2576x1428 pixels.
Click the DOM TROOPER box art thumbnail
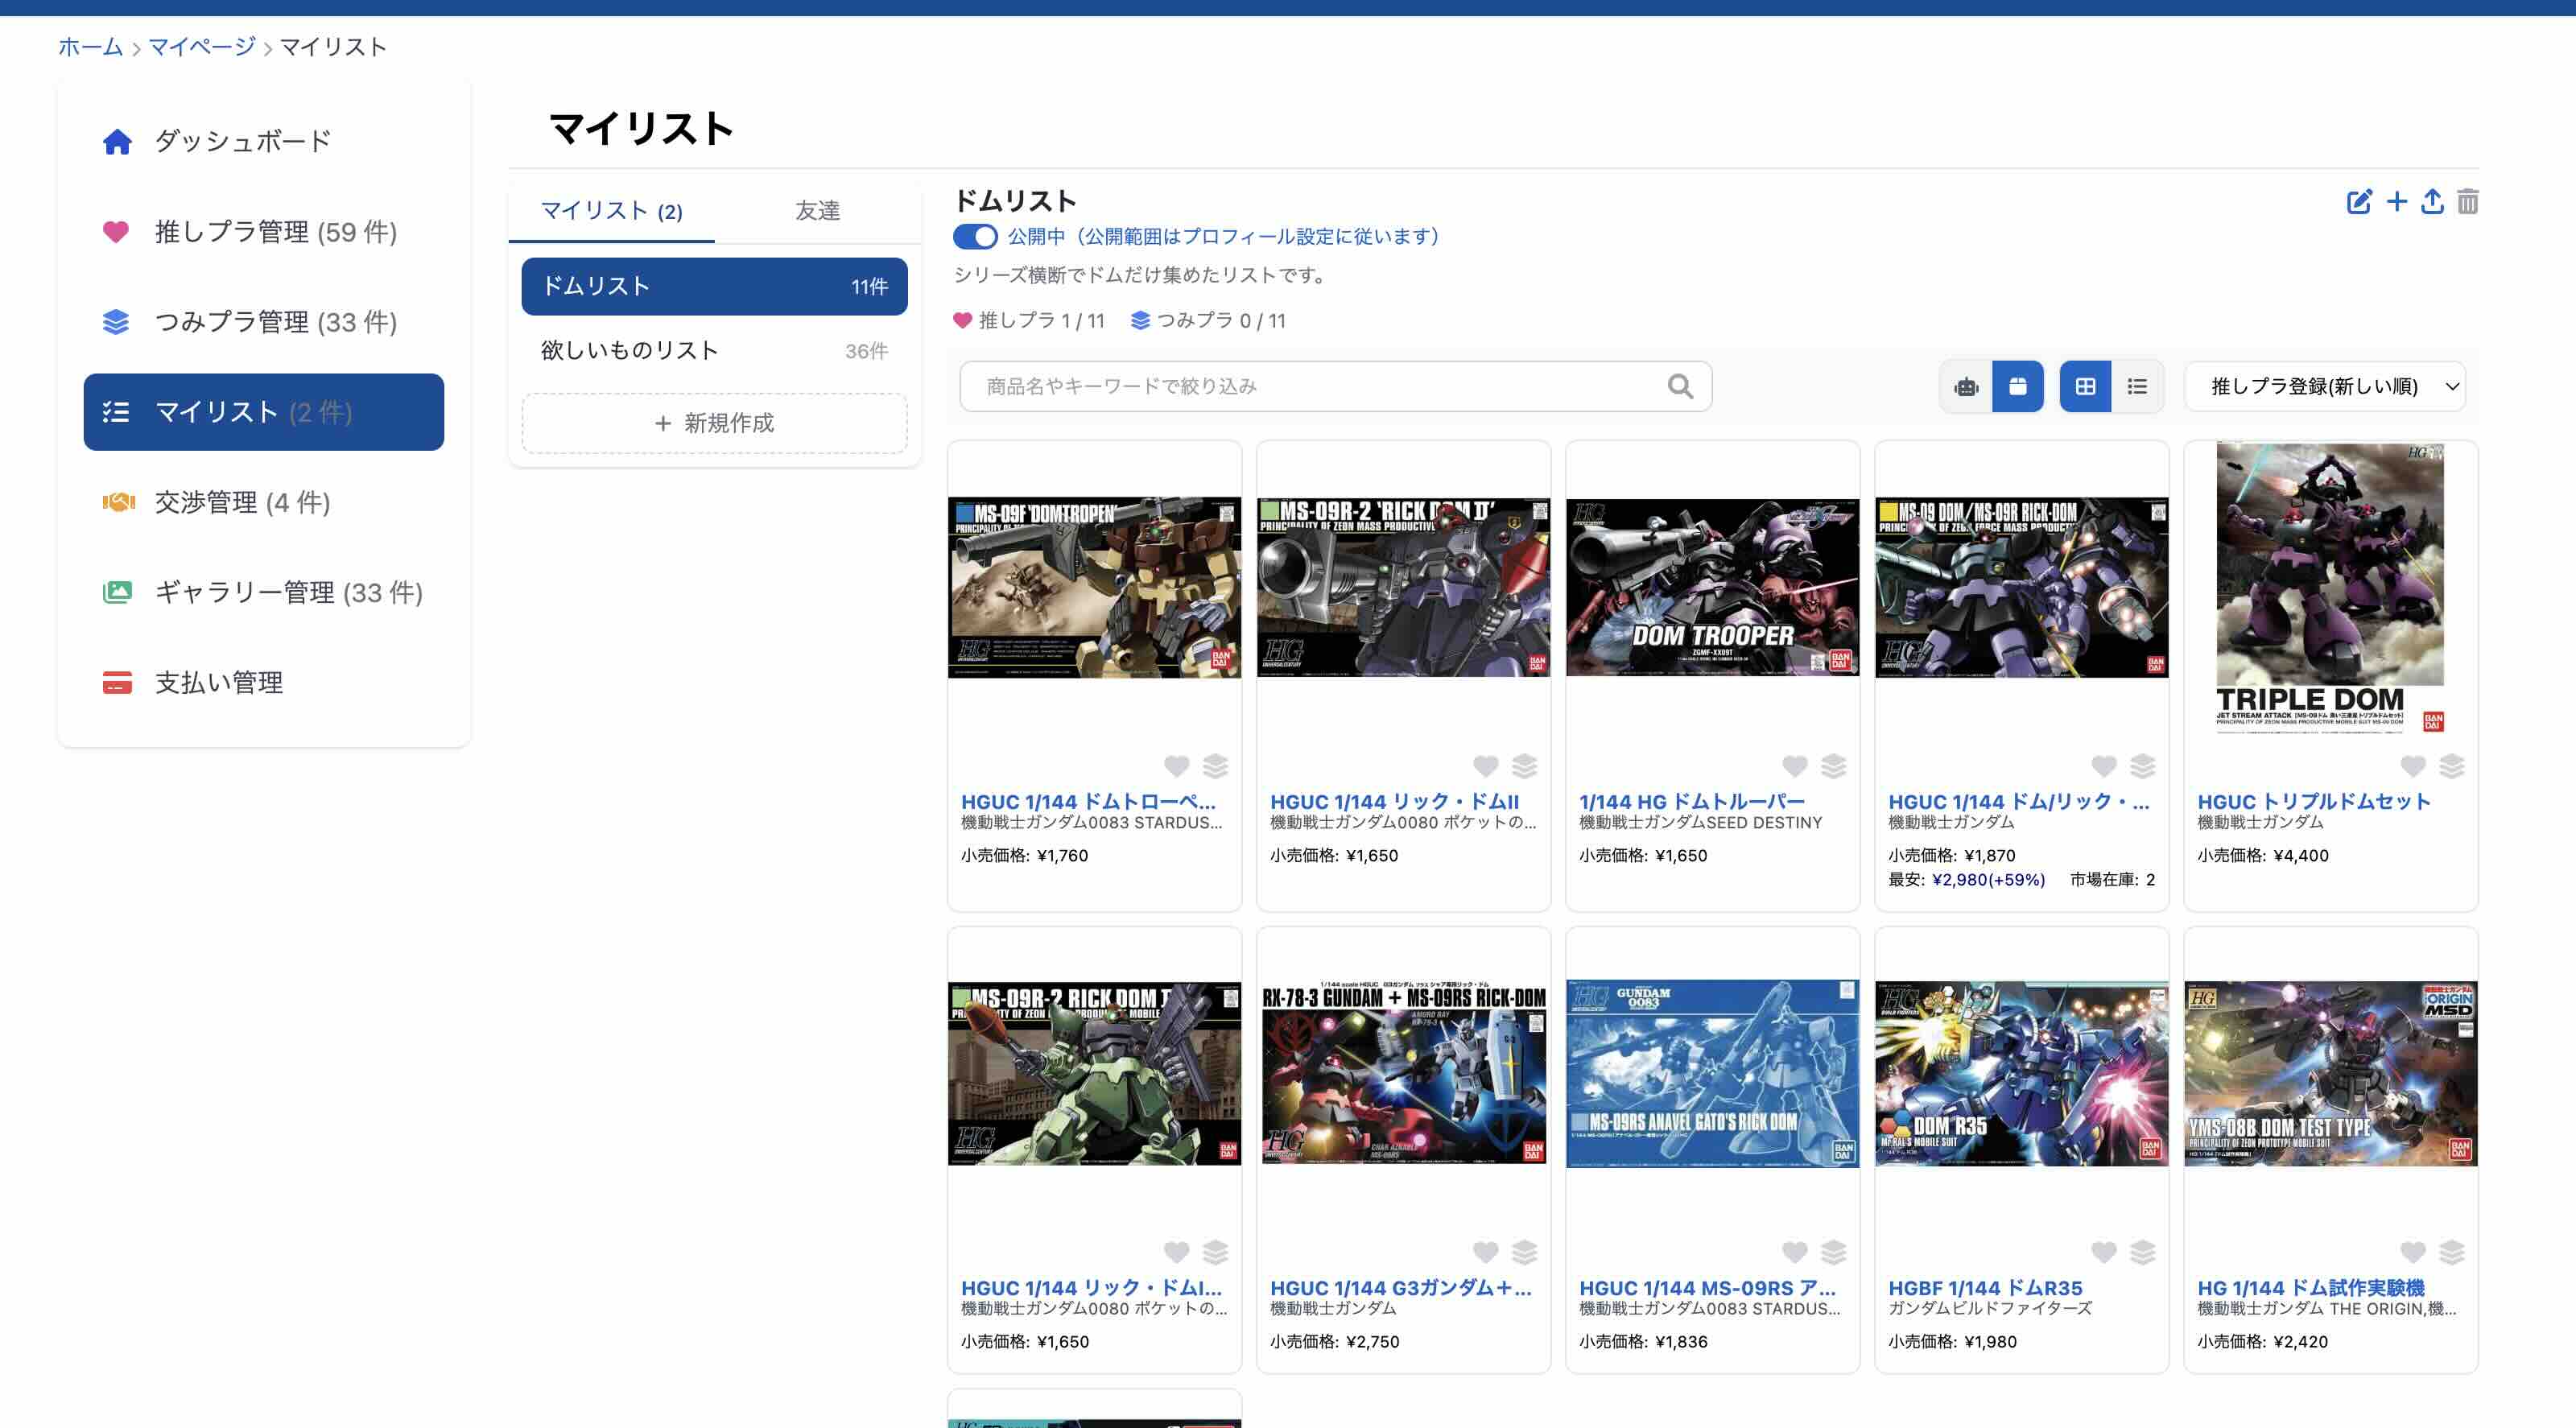pos(1712,587)
